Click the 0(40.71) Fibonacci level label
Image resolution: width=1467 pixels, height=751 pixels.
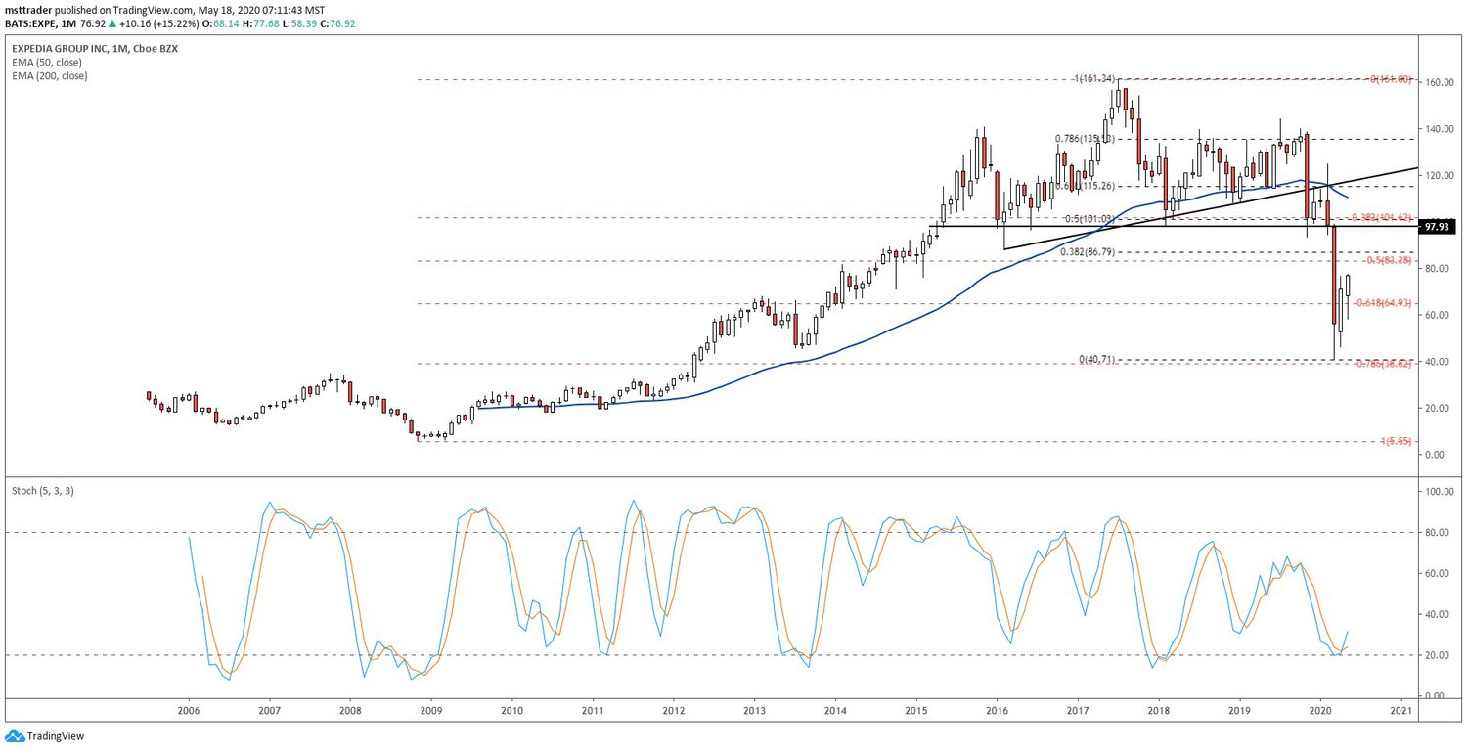coord(1098,360)
